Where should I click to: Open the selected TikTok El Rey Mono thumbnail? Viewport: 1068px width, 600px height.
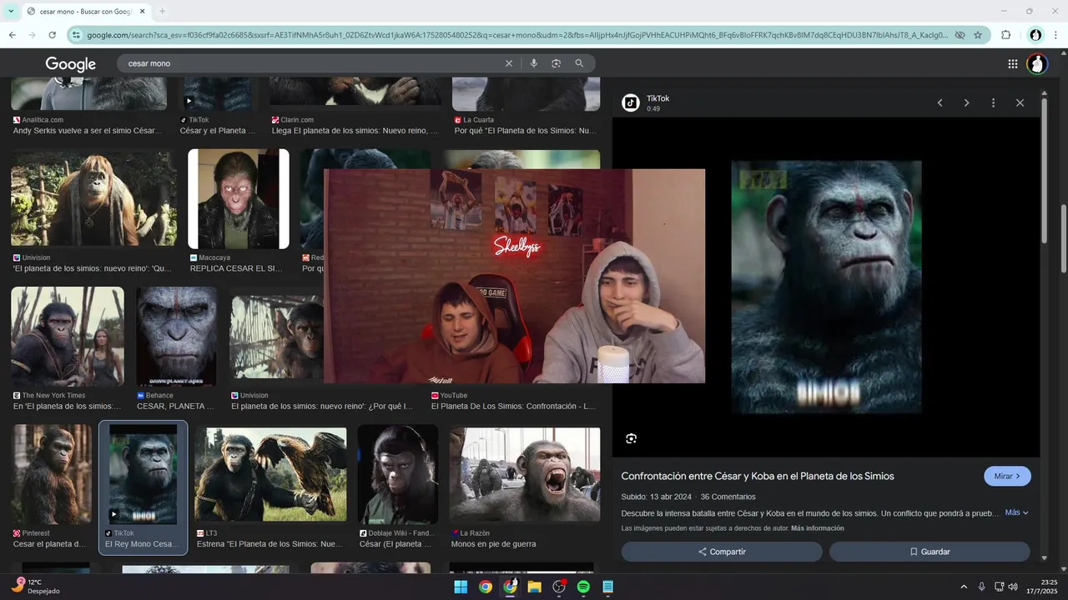143,474
